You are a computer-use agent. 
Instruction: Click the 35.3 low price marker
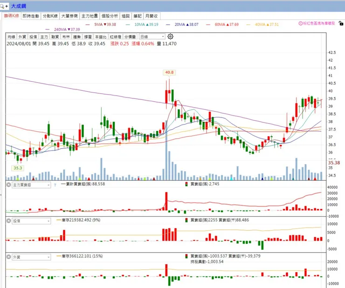(x=18, y=168)
